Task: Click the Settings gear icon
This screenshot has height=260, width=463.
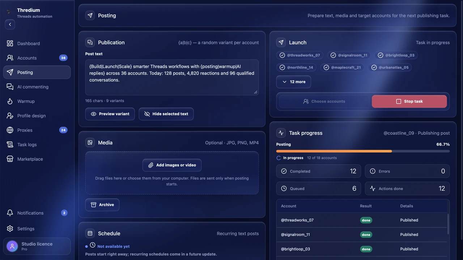Action: [x=10, y=229]
